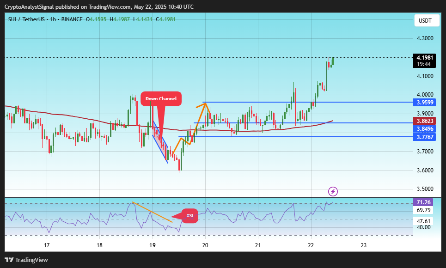Click the 3.9000 price axis label

(425, 114)
